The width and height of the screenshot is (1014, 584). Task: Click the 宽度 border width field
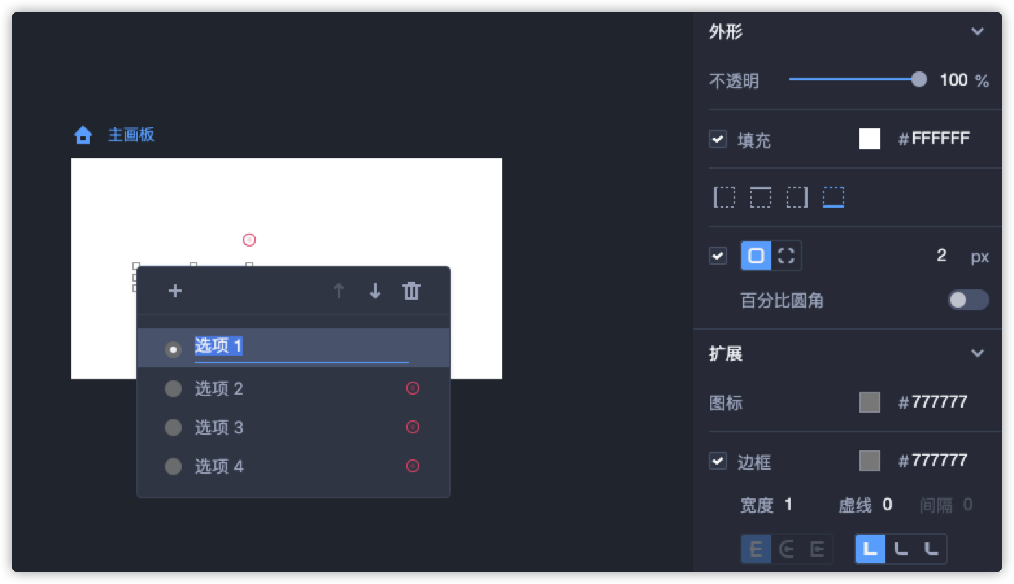coord(788,505)
